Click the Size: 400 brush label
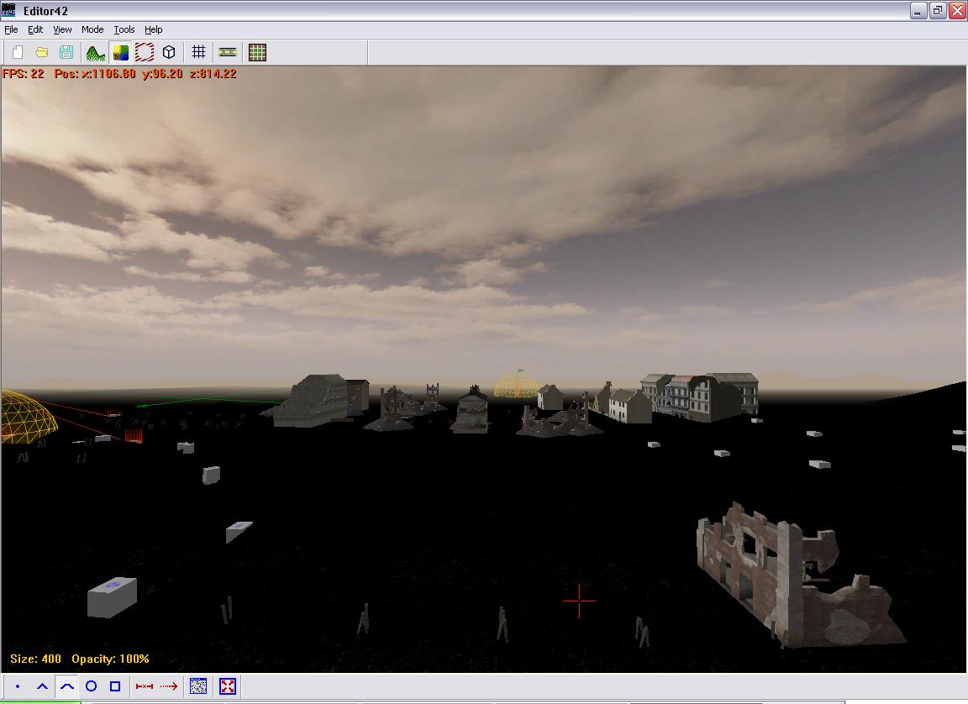This screenshot has width=968, height=704. [36, 659]
